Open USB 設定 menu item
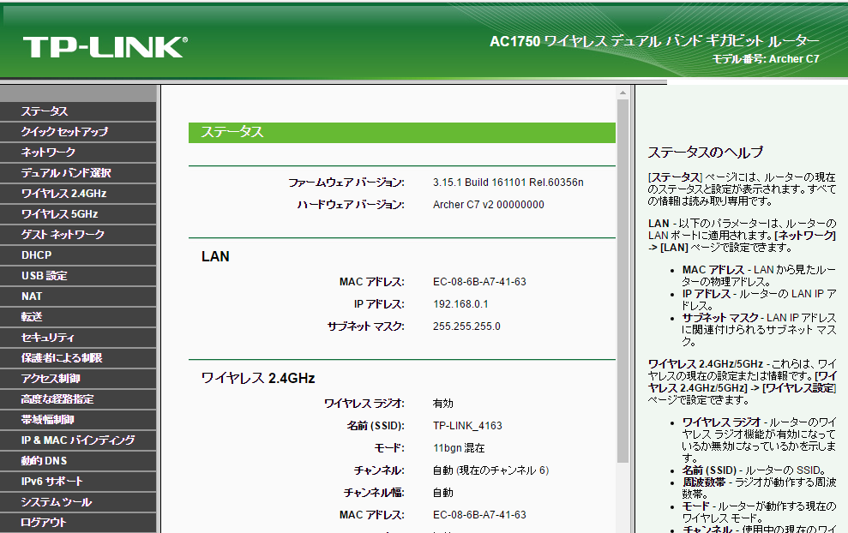This screenshot has height=533, width=848. coord(78,276)
